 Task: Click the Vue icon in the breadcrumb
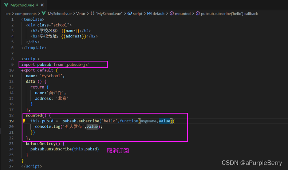click(x=44, y=13)
